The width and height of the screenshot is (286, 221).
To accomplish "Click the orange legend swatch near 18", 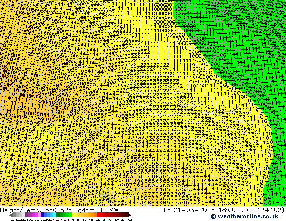I will (92, 215).
